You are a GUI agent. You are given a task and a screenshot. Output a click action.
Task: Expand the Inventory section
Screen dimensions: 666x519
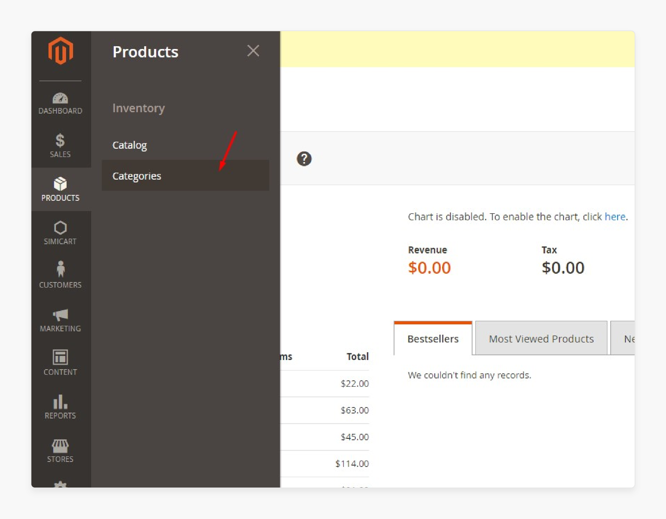[x=139, y=107]
